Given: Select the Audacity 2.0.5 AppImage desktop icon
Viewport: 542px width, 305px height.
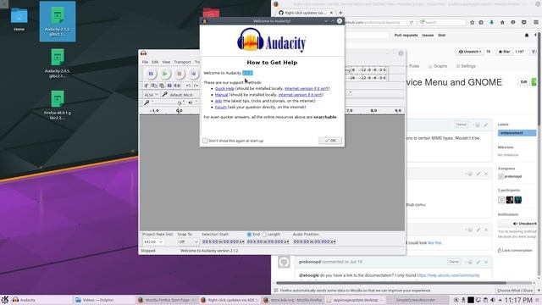Looking at the screenshot, I should pos(58,64).
